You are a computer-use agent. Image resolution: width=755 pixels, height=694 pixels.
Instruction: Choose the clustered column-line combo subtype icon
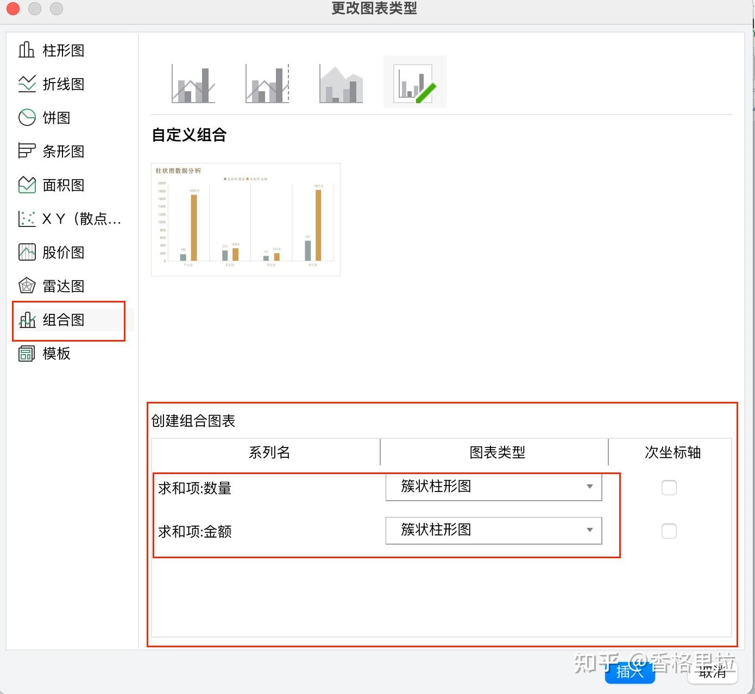[193, 83]
